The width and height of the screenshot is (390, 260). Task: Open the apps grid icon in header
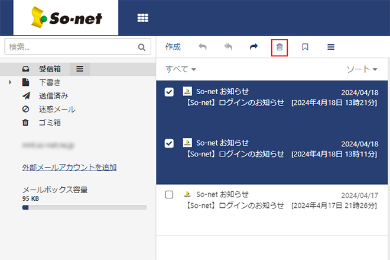[x=142, y=18]
